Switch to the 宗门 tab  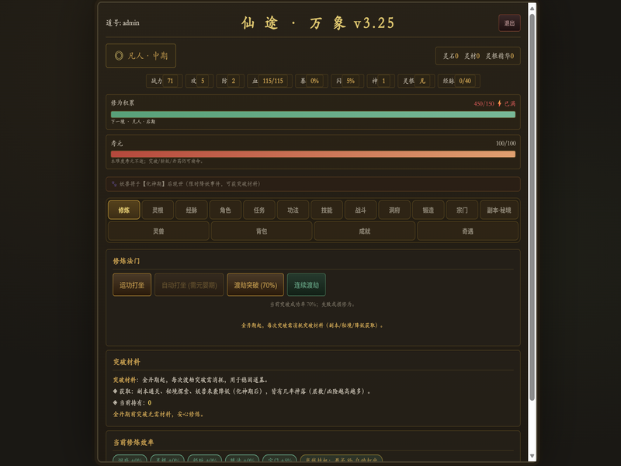click(462, 210)
